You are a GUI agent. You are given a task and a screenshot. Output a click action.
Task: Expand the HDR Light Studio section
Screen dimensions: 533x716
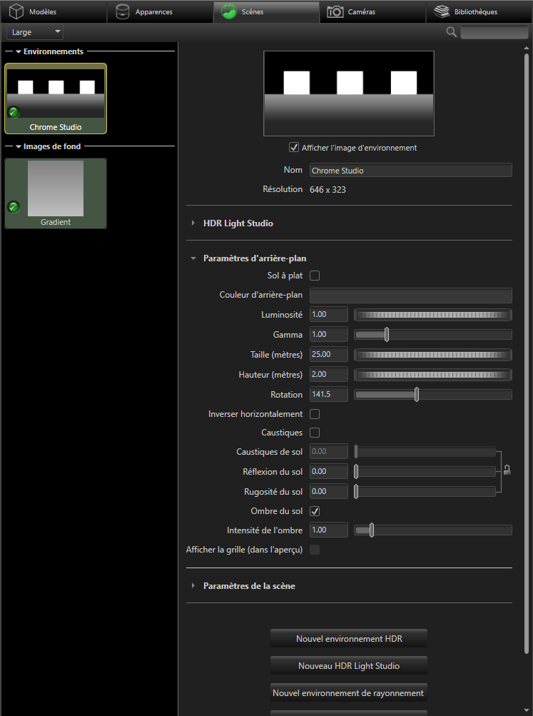pyautogui.click(x=193, y=223)
